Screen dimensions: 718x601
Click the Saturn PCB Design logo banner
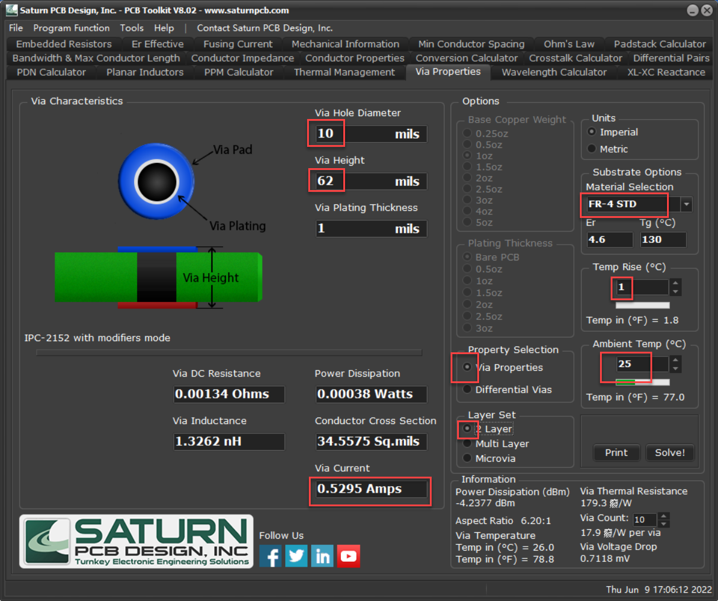pos(136,541)
